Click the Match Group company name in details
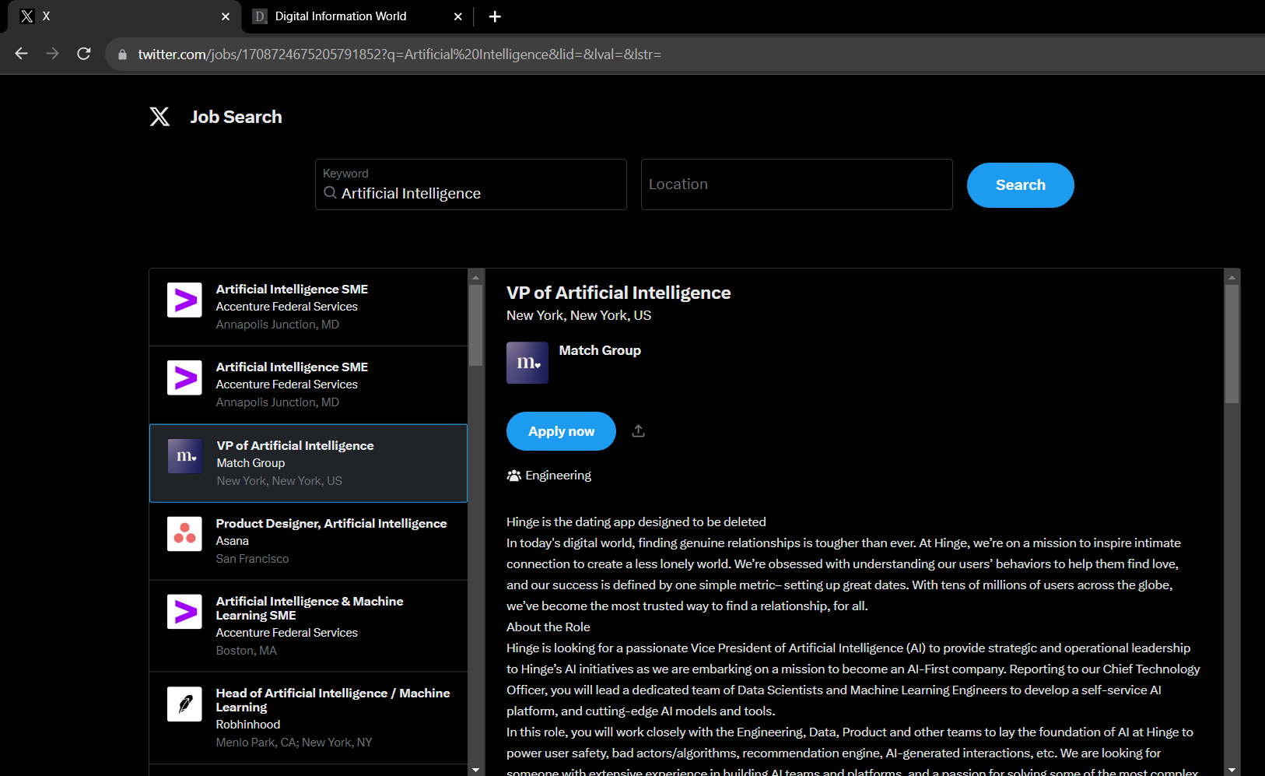This screenshot has height=776, width=1265. coord(600,350)
